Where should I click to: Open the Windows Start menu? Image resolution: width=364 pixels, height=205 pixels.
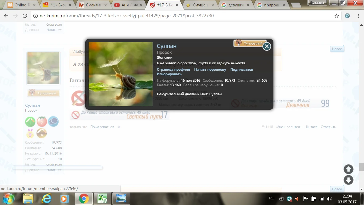[x=9, y=198]
